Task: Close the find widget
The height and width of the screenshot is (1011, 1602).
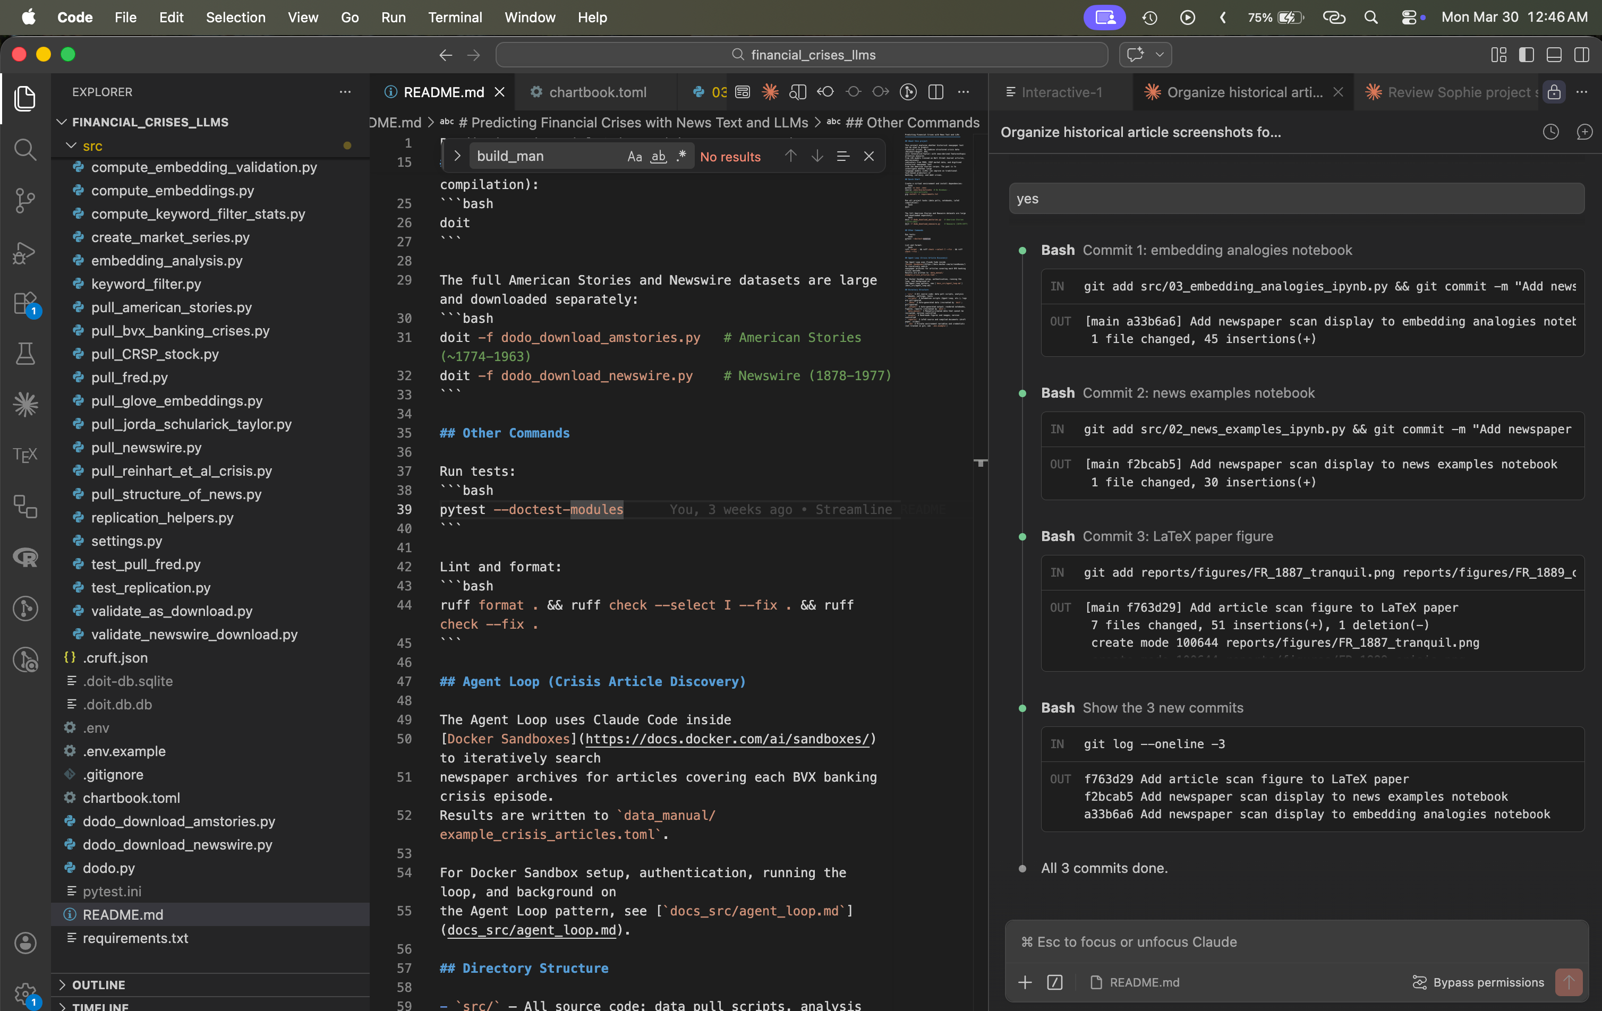Action: pyautogui.click(x=869, y=156)
